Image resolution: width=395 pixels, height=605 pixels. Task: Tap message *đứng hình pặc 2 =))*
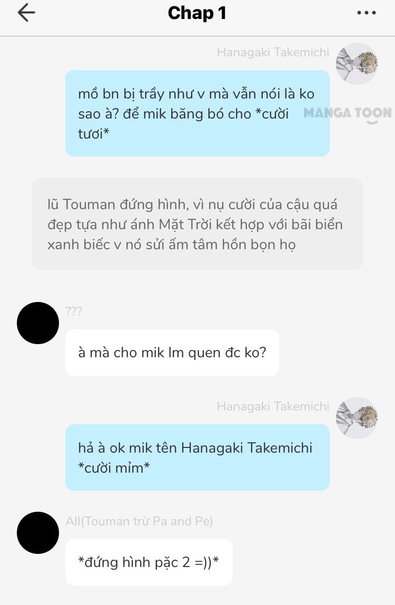tap(149, 562)
